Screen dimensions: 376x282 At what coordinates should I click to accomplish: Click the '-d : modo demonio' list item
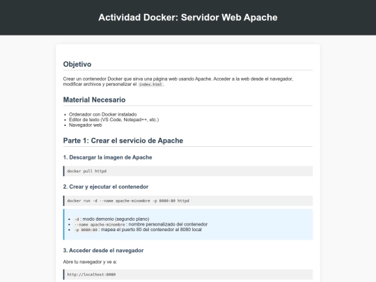click(111, 219)
